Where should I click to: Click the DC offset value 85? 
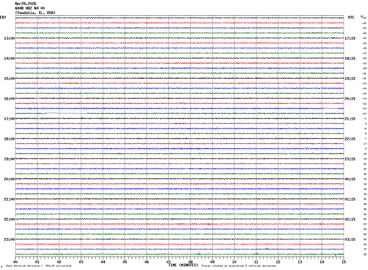(365, 254)
